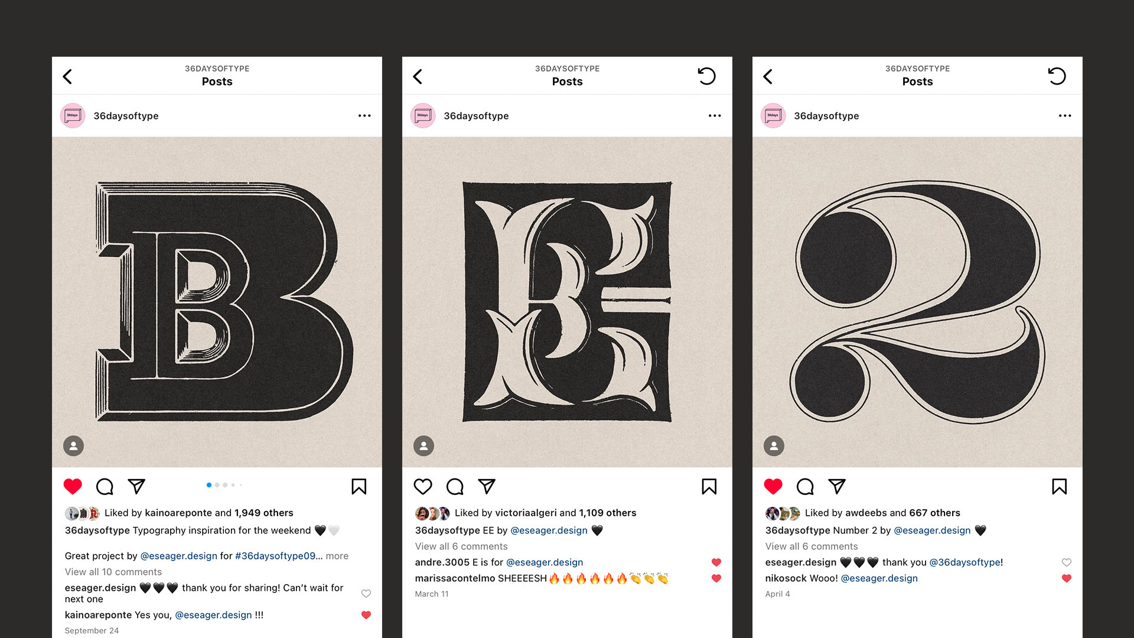This screenshot has width=1134, height=638.
Task: Open 36daysoftype profile avatar on middle post
Action: point(423,116)
